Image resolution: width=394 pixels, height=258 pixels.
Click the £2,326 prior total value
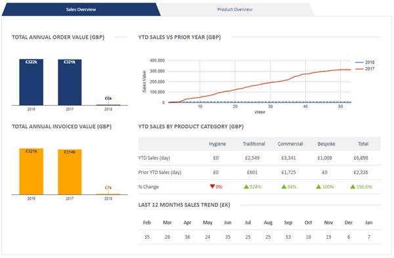click(361, 173)
